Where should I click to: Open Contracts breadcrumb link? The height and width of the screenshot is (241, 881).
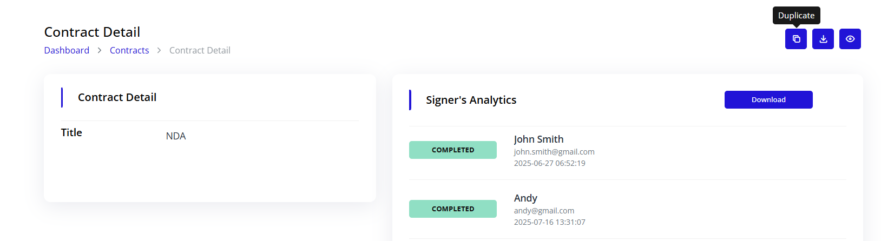click(129, 50)
